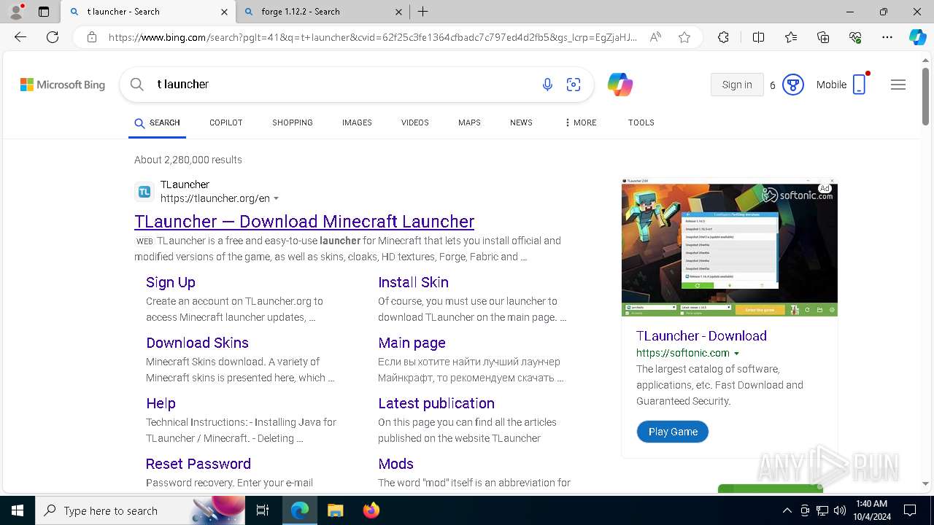Screen dimensions: 934x525
Task: Click the Softonic ad screenshot thumbnail
Action: [730, 247]
